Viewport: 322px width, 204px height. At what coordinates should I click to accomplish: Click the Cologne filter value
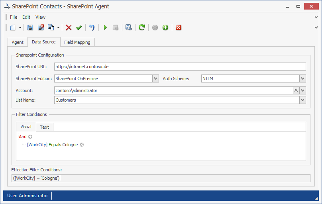[x=70, y=145]
